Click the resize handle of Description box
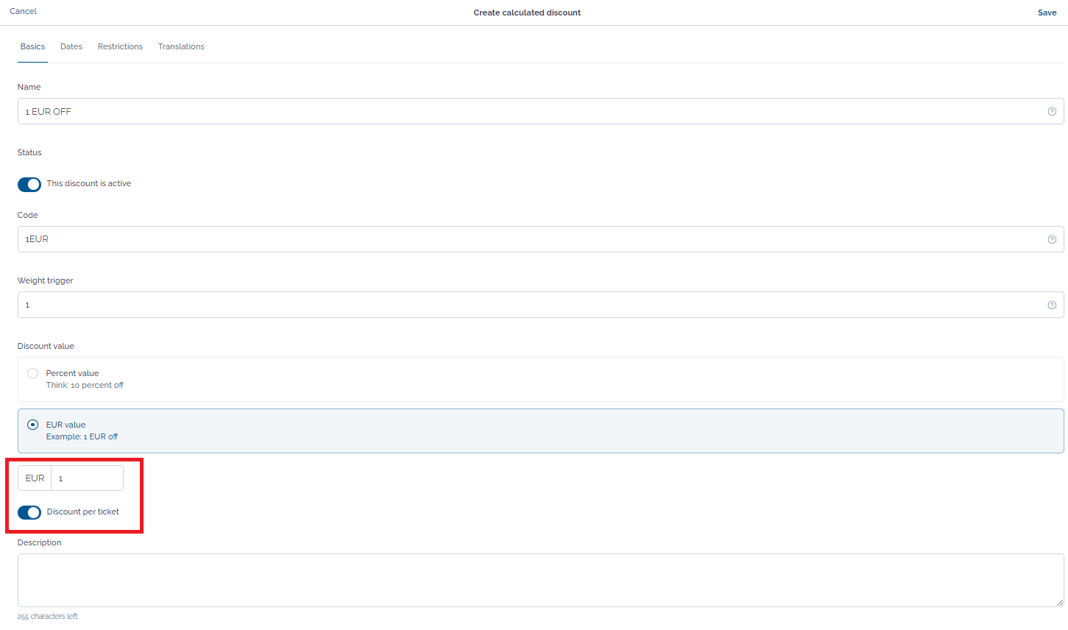Image resolution: width=1068 pixels, height=630 pixels. [x=1059, y=602]
